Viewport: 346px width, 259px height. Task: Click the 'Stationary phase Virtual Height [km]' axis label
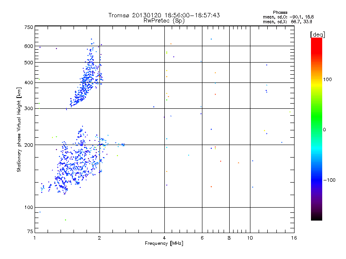click(x=19, y=129)
